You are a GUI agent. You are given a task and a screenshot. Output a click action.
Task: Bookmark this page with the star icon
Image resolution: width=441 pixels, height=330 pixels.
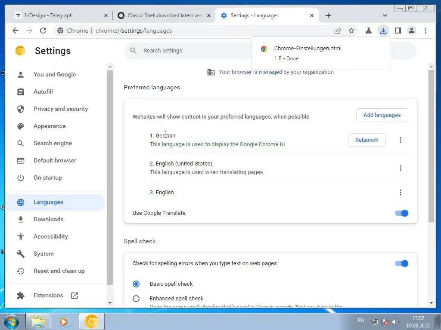point(351,31)
